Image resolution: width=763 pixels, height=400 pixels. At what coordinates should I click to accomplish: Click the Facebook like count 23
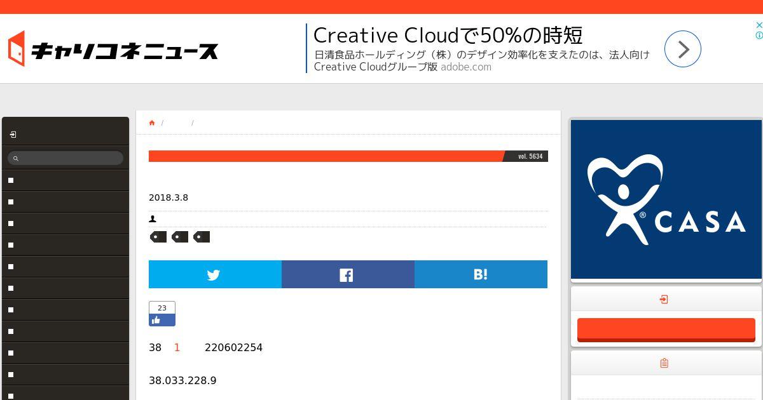[162, 308]
